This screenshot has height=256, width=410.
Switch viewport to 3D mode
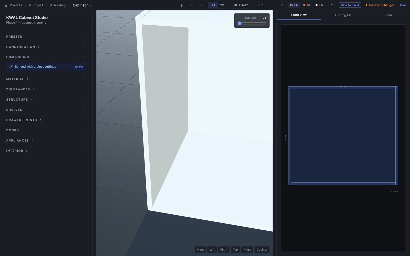213,5
